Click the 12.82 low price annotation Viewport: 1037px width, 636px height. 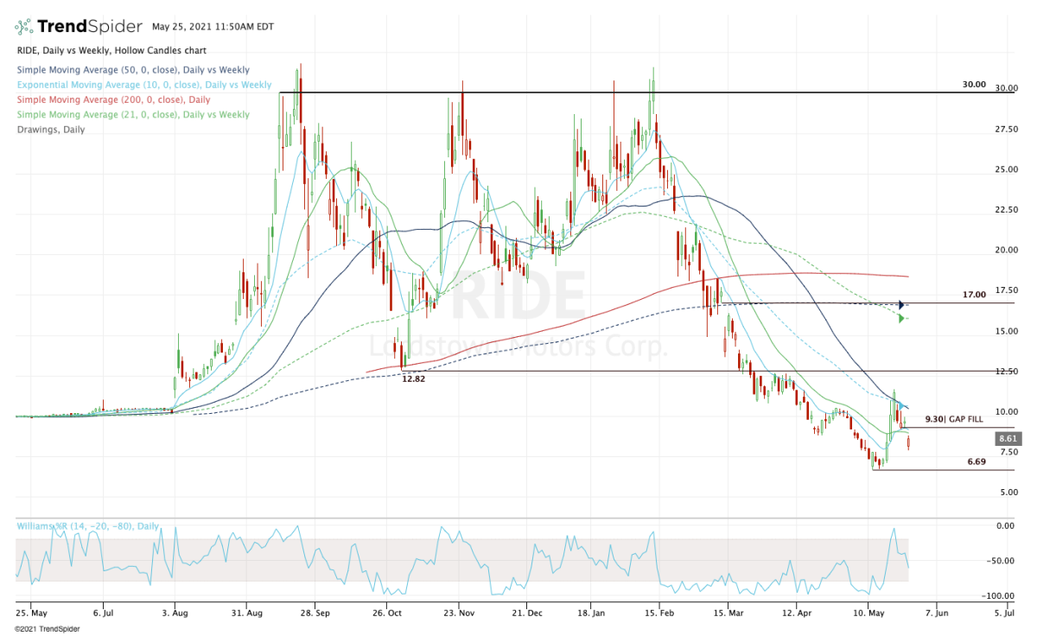[413, 378]
